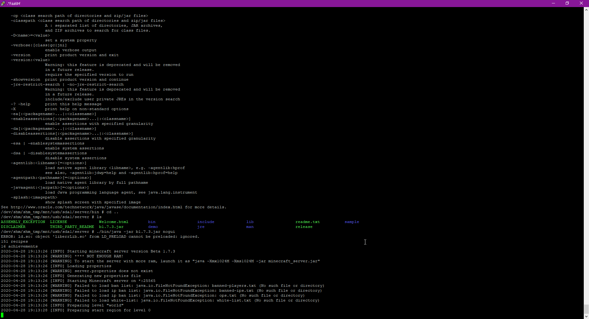This screenshot has height=319, width=589.
Task: Click the banned-ips.txt warning line
Action: 161,290
